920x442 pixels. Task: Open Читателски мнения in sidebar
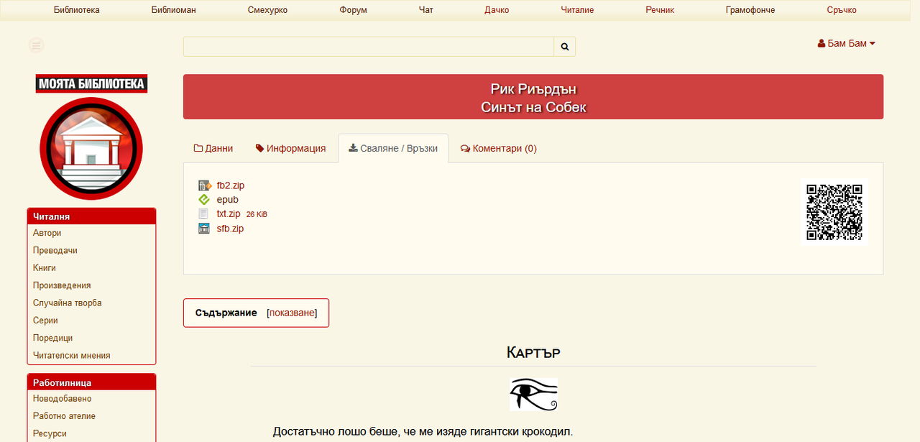click(x=72, y=355)
